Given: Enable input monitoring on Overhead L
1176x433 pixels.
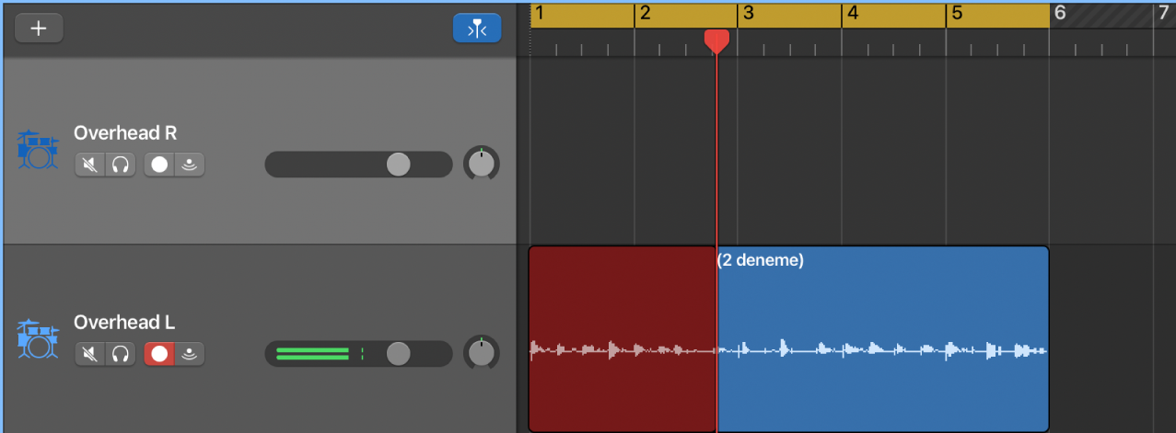Looking at the screenshot, I should click(189, 353).
